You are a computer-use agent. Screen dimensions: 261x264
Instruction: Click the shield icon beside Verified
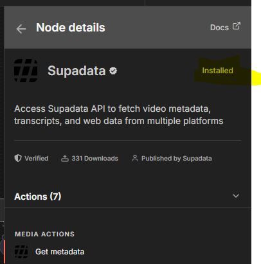[18, 159]
